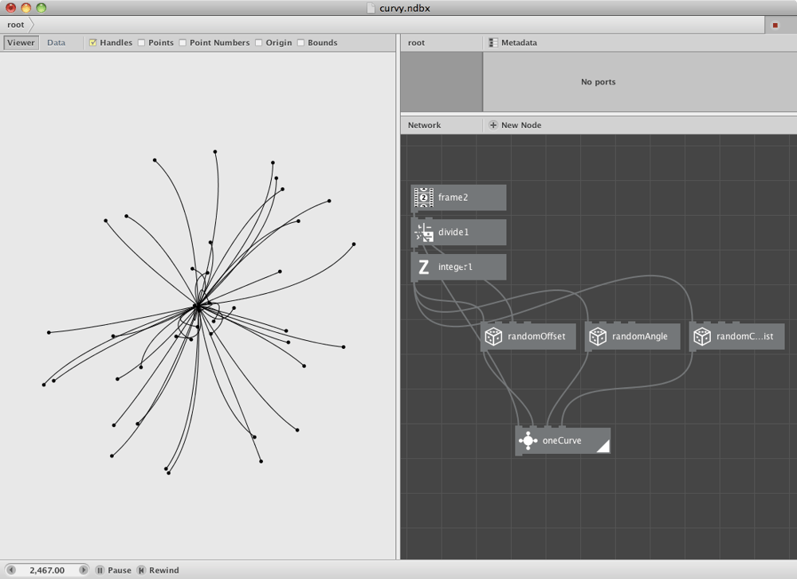Click the oneCurve network node icon
This screenshot has width=797, height=579.
528,441
